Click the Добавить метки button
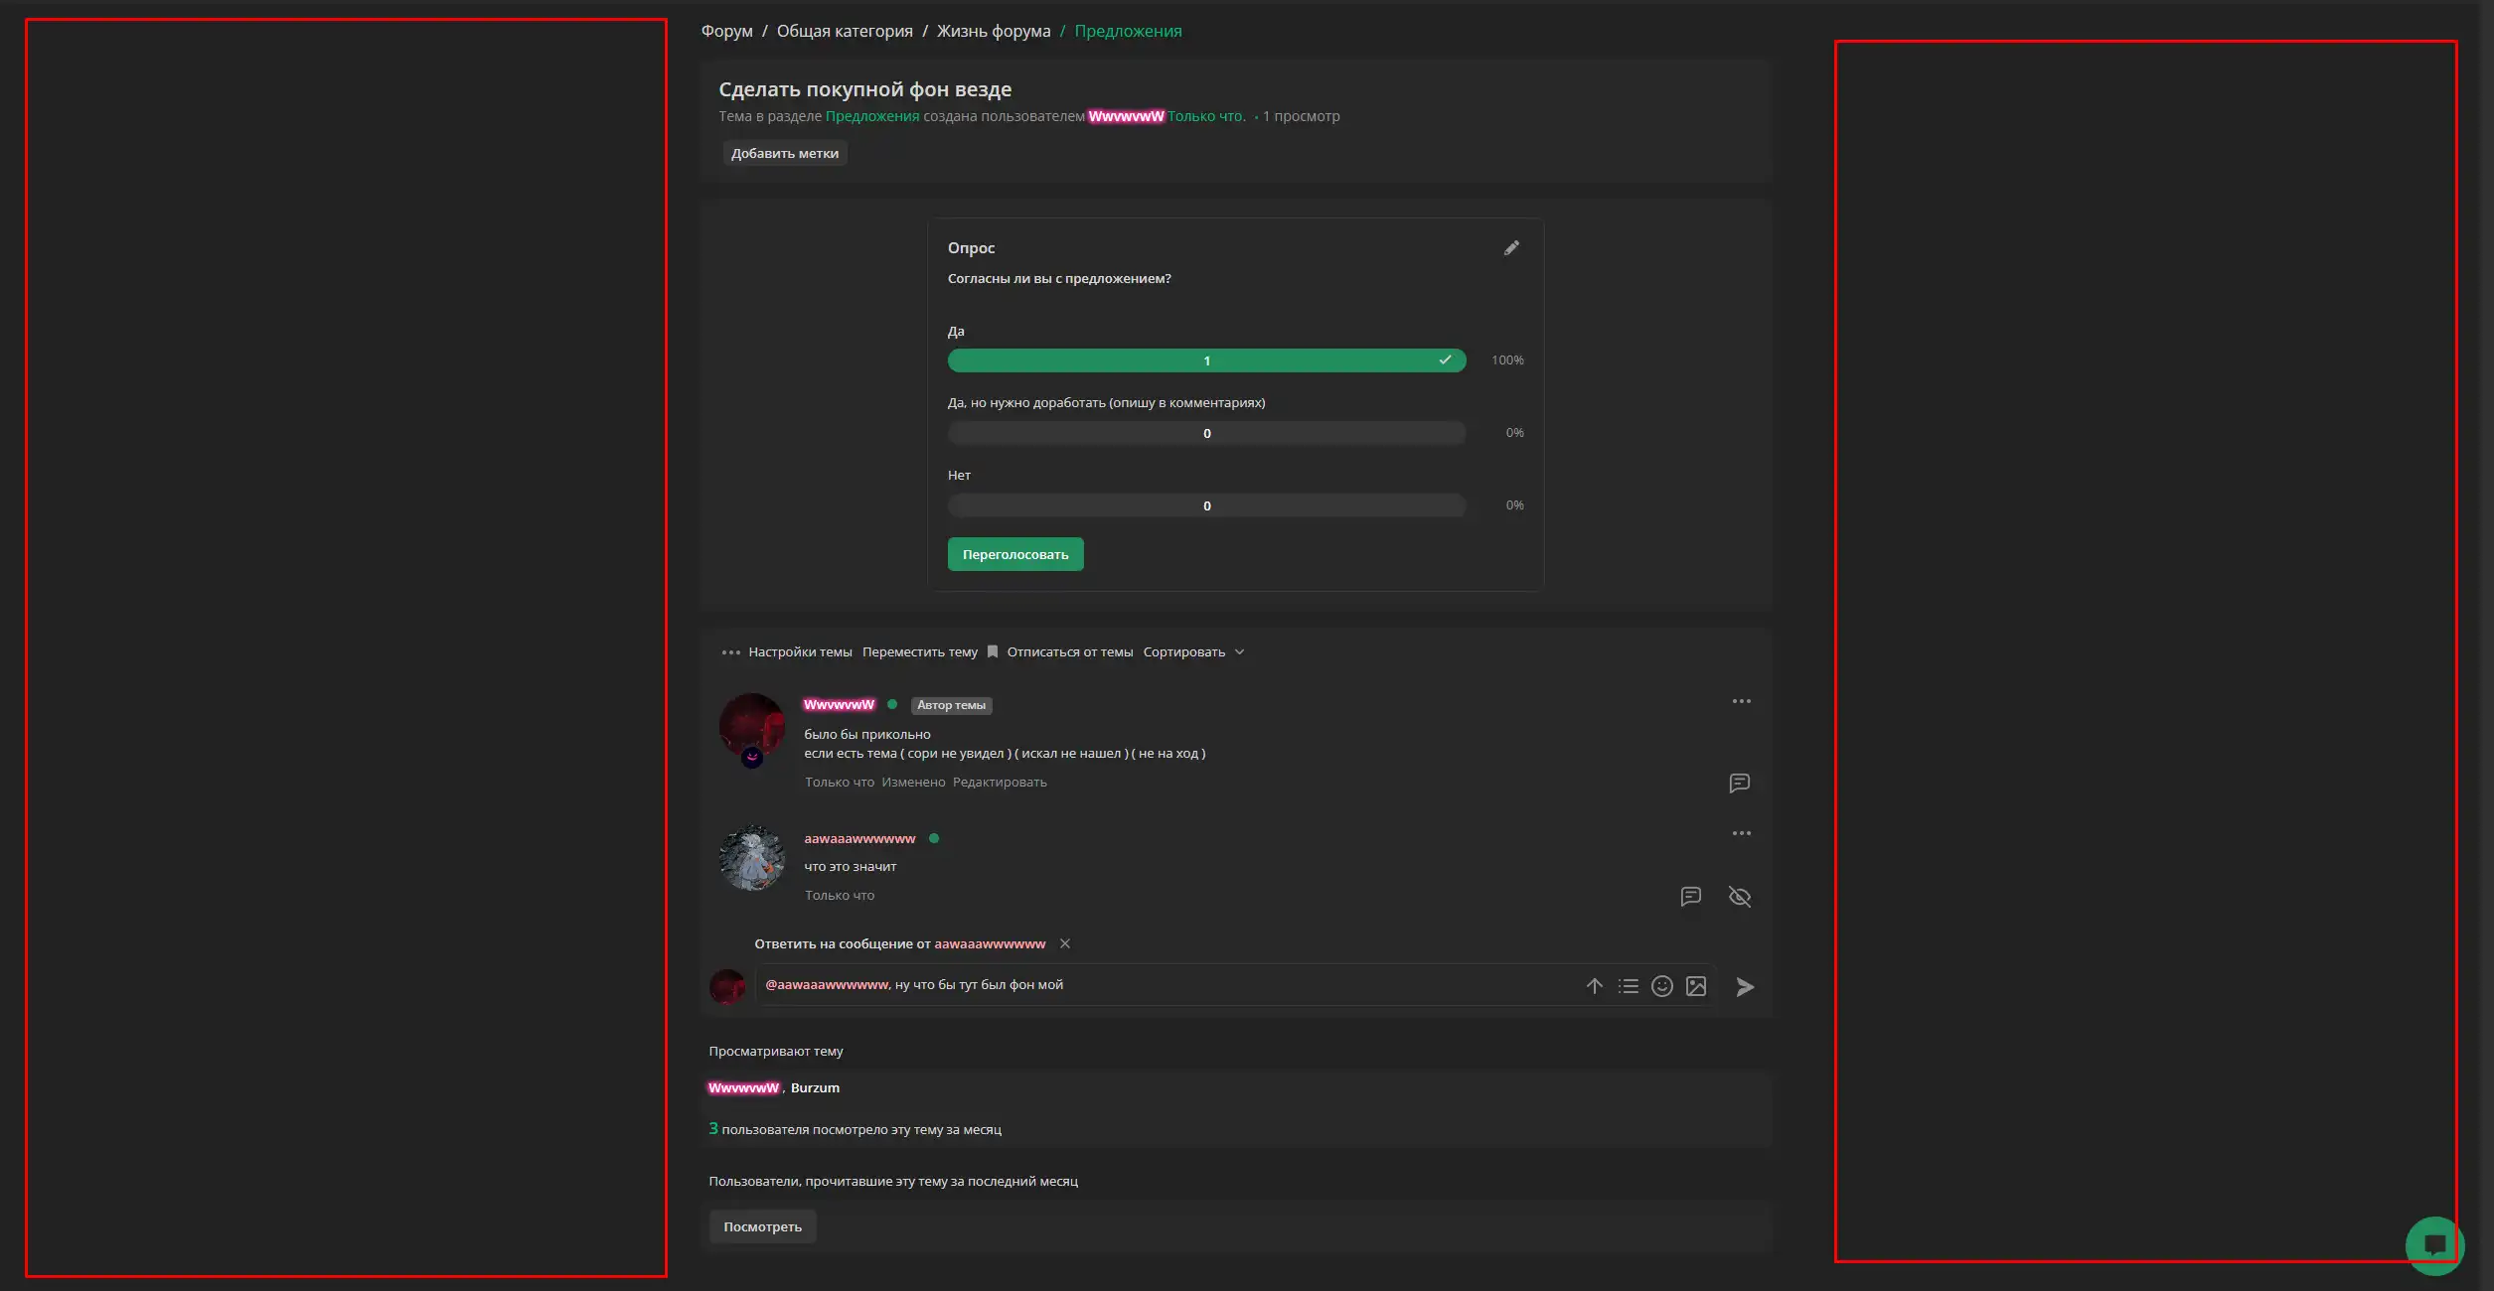 coord(785,154)
